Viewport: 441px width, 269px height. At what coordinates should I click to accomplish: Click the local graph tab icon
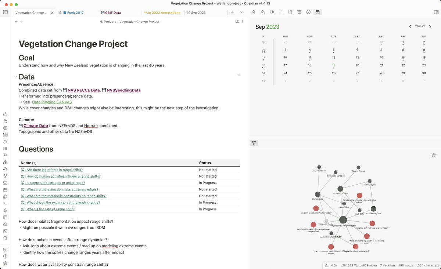click(254, 142)
